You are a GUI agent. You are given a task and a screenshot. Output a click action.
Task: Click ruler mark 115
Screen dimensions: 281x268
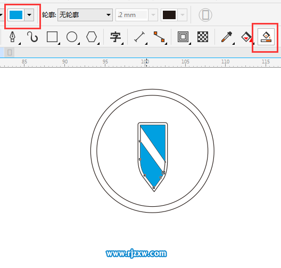click(x=266, y=62)
